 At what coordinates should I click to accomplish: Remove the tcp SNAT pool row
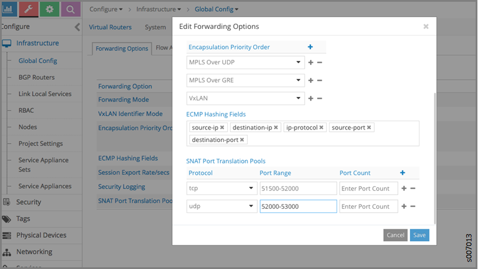[412, 188]
